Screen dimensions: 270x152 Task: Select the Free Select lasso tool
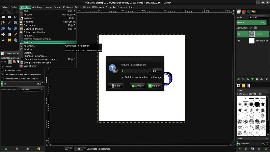(16, 17)
